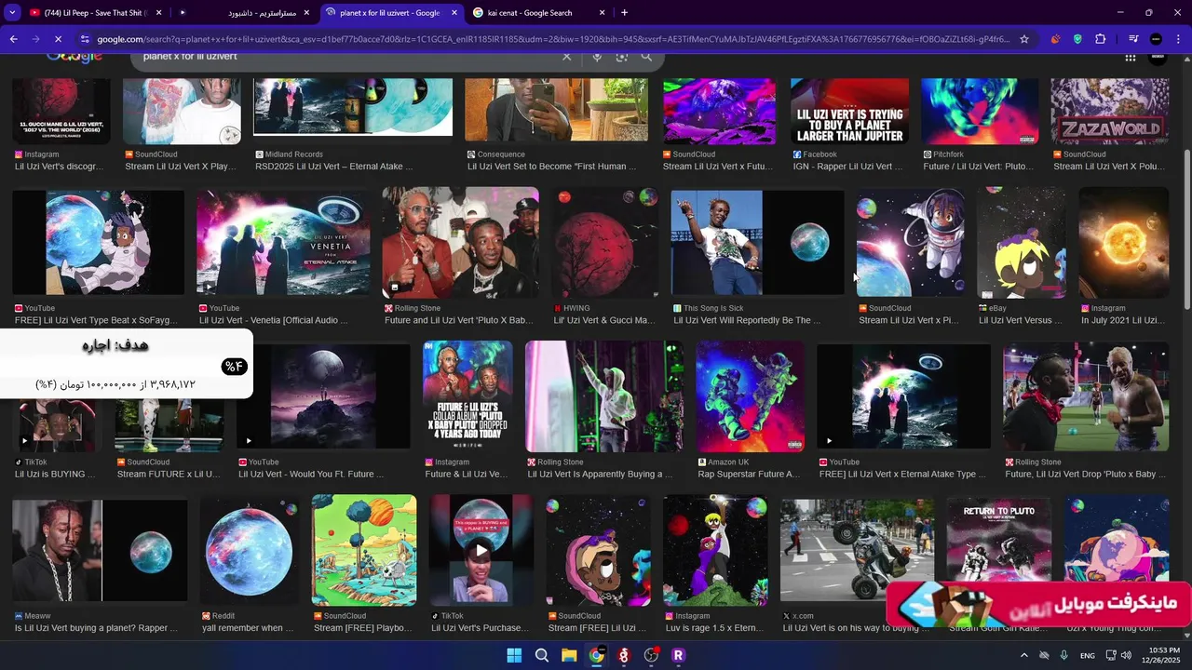Open the This Song Is Sick image result
The image size is (1192, 670).
pos(757,242)
